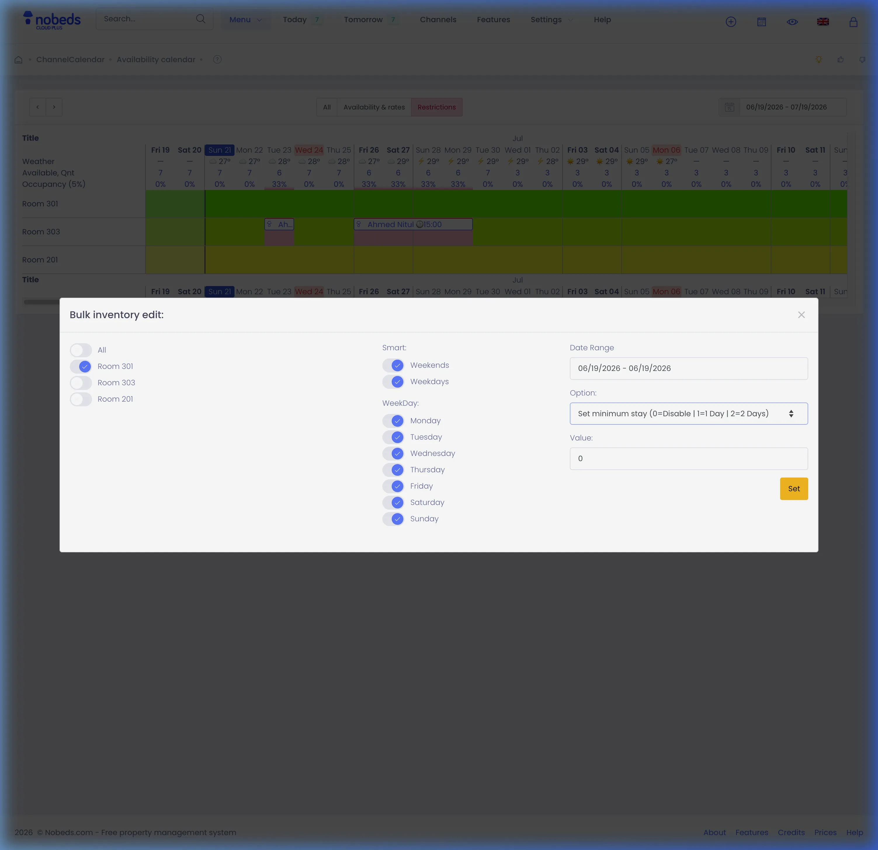Viewport: 878px width, 850px height.
Task: Switch to the Restrictions tab
Action: tap(437, 107)
